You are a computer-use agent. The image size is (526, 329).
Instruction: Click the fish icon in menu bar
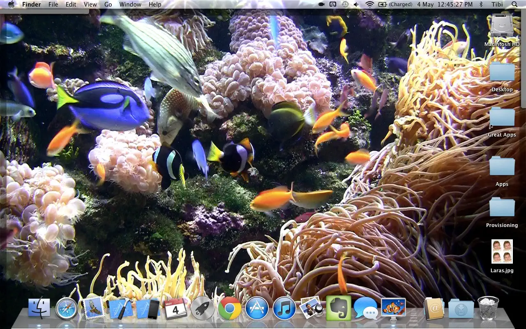[321, 5]
